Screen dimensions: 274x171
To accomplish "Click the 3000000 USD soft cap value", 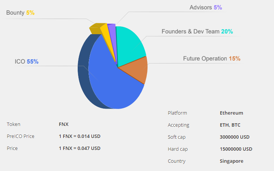I will tap(235, 137).
